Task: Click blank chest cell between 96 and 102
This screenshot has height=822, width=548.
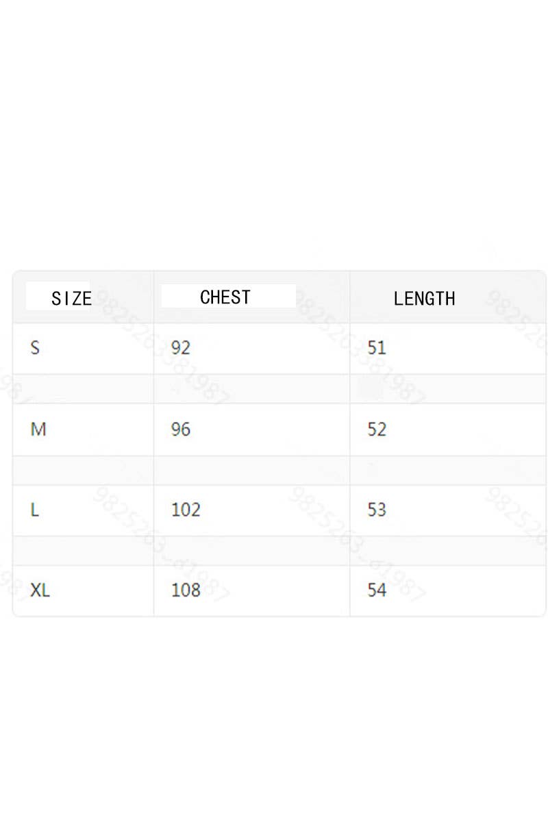Action: click(251, 471)
